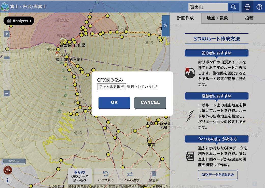Viewport: 265px width, 188px height.
Task: Dismiss dialog with CANCEL button
Action: pos(150,103)
